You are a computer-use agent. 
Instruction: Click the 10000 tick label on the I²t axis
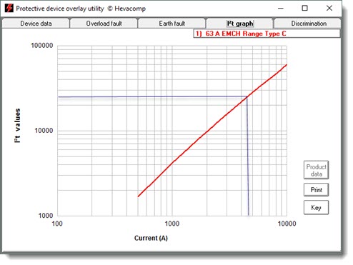44,131
